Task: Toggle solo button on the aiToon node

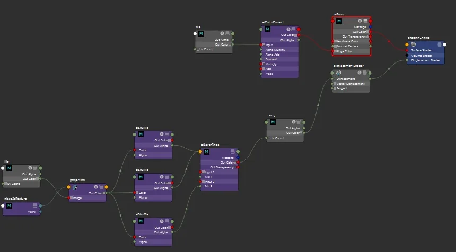Action: click(x=360, y=21)
